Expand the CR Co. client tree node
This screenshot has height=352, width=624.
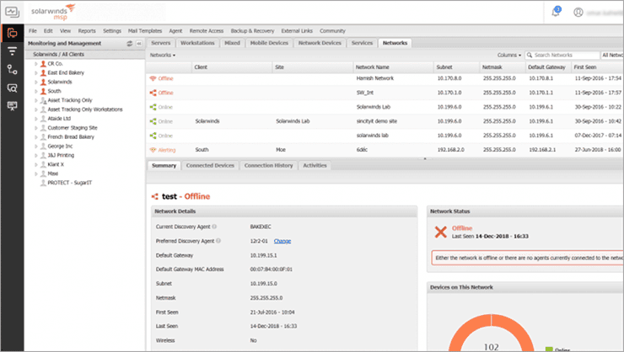[x=35, y=64]
